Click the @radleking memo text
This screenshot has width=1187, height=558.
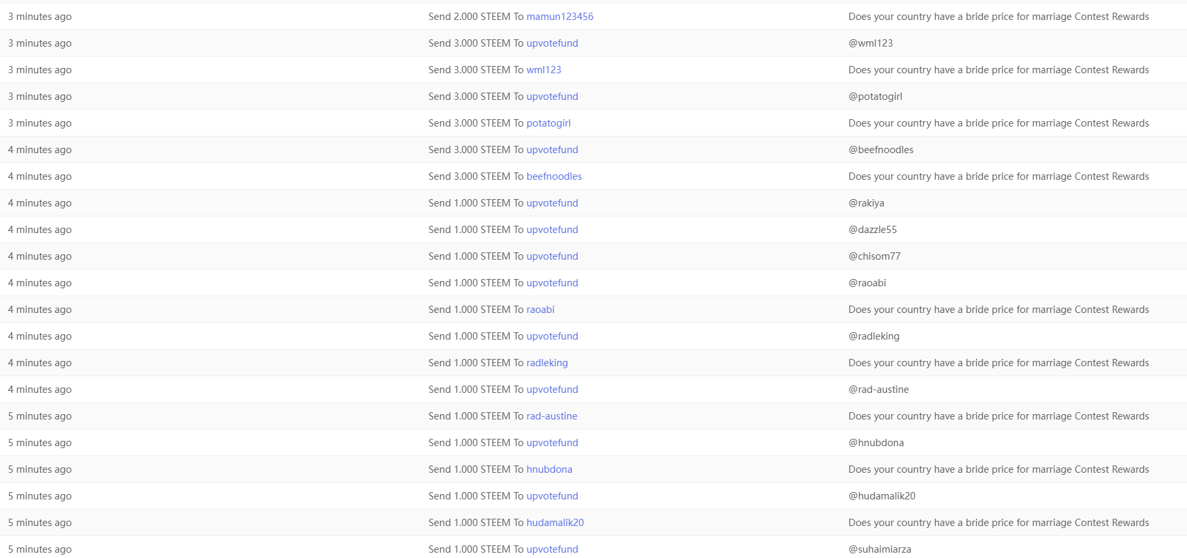[874, 336]
